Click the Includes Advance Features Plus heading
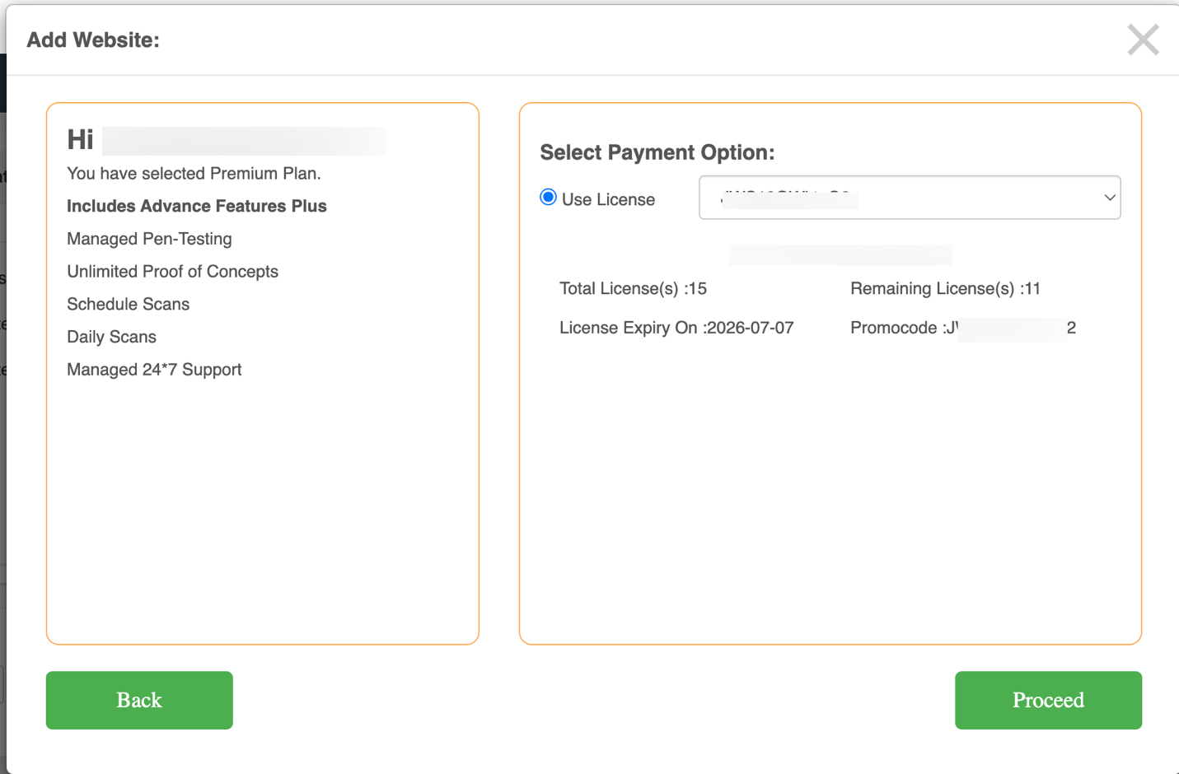Image resolution: width=1179 pixels, height=774 pixels. coord(196,206)
